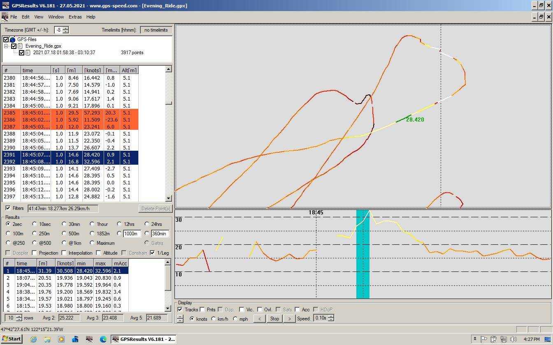Screen dimensions: 553x345
Task: Launch the media player taskbar icon
Action: (x=61, y=339)
